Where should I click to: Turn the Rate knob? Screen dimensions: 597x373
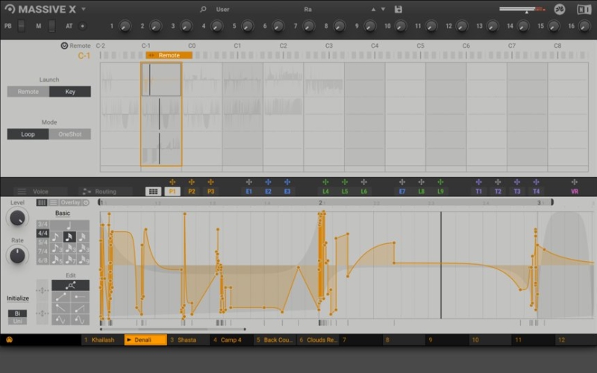17,256
